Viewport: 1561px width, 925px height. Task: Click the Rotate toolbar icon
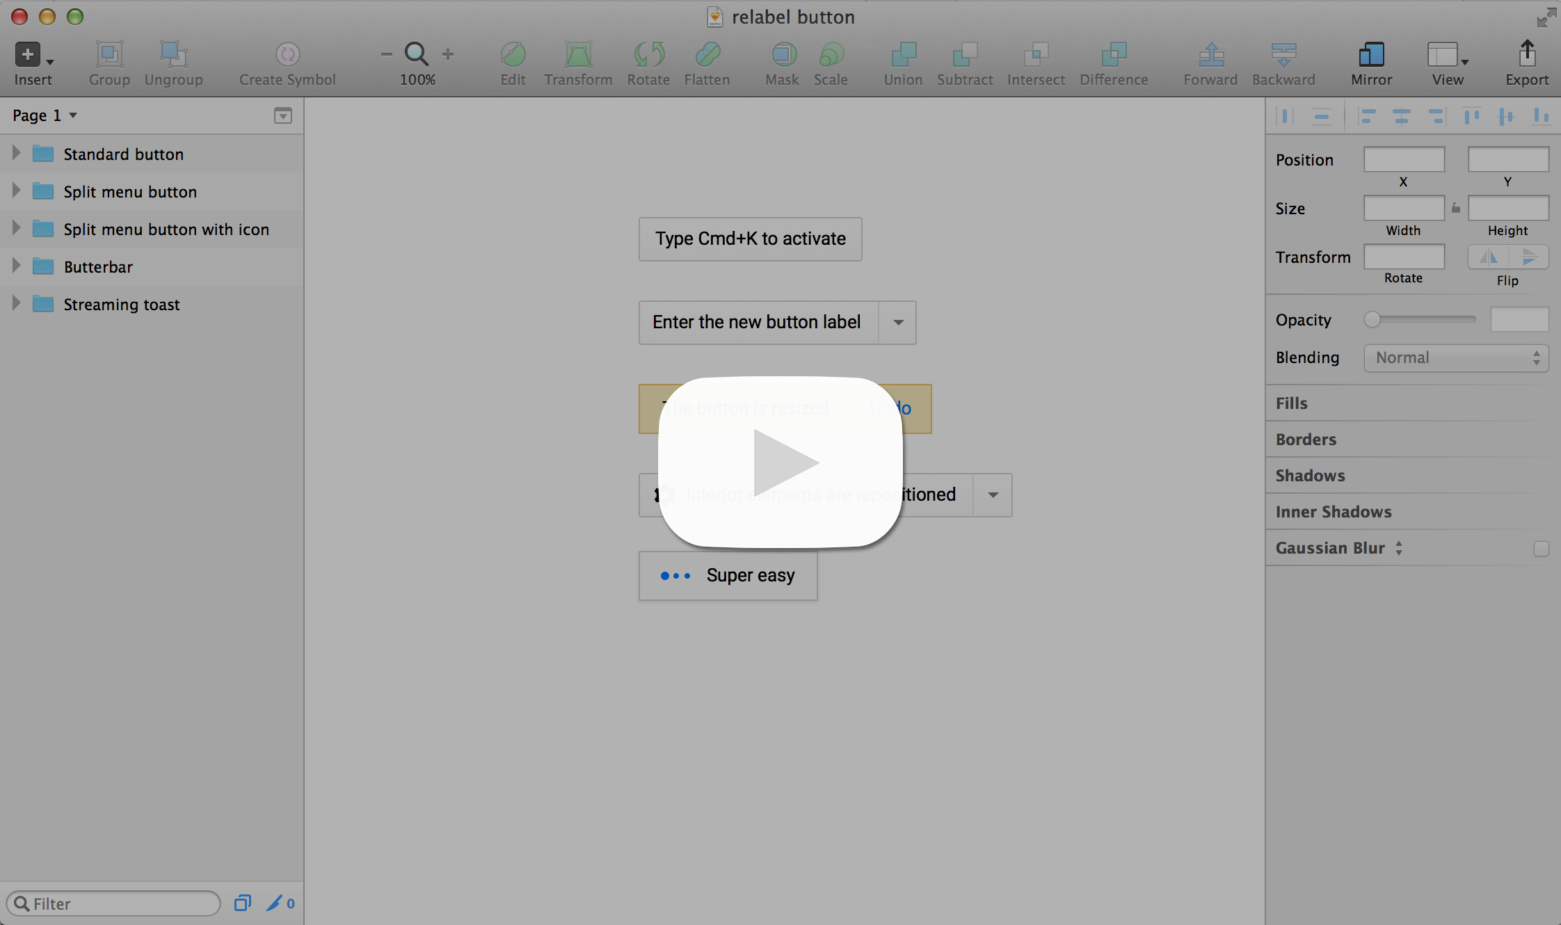648,54
